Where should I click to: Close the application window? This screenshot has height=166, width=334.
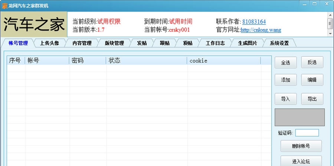point(327,4)
